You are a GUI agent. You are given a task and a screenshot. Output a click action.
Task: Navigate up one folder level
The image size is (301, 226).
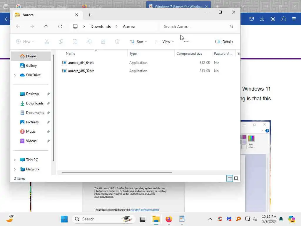46,26
